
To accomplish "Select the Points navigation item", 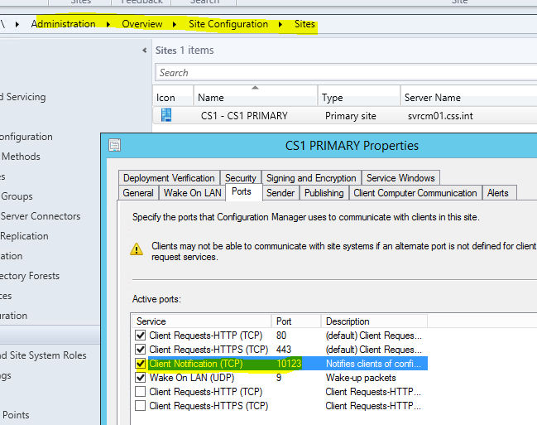I will (x=16, y=415).
